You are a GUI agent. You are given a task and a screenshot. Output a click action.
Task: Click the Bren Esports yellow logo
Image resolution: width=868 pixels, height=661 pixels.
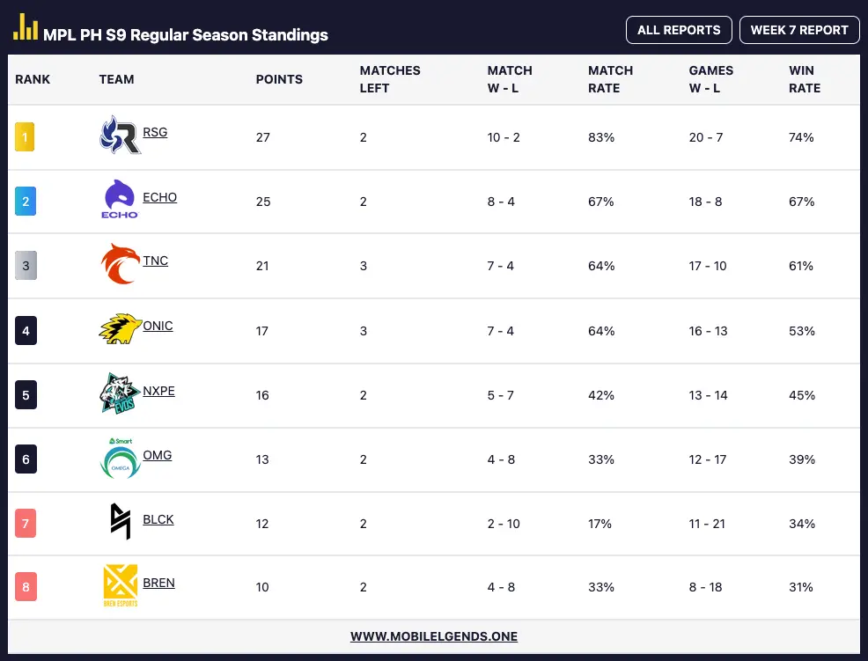coord(120,585)
